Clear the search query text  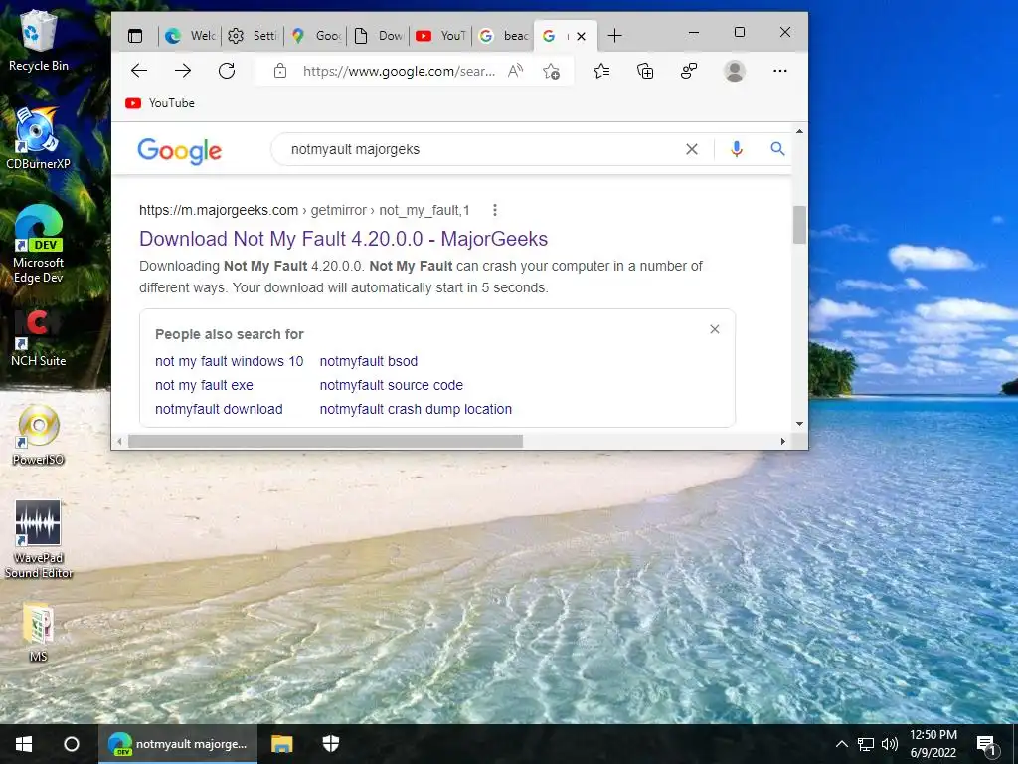(692, 149)
